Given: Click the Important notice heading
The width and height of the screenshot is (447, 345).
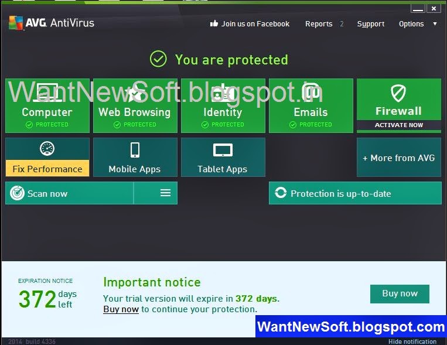Looking at the screenshot, I should [152, 282].
